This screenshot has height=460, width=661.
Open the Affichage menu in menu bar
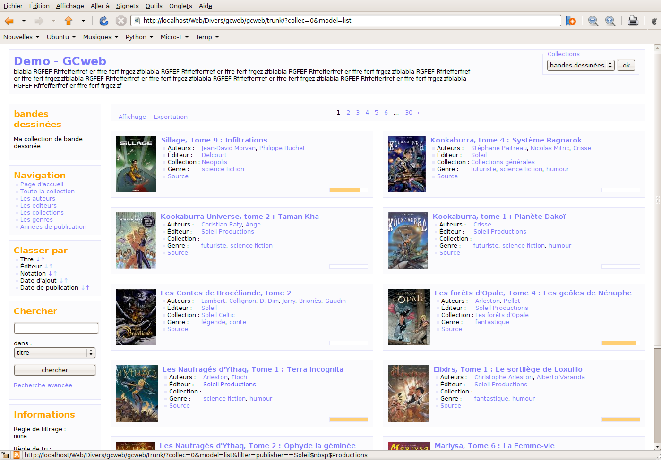pyautogui.click(x=70, y=6)
